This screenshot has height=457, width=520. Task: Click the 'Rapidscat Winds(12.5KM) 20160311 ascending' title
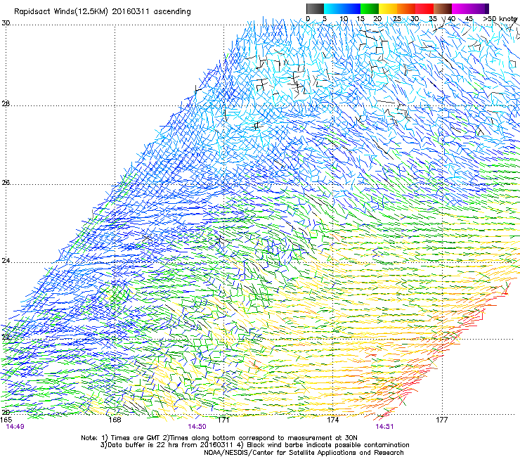[103, 12]
